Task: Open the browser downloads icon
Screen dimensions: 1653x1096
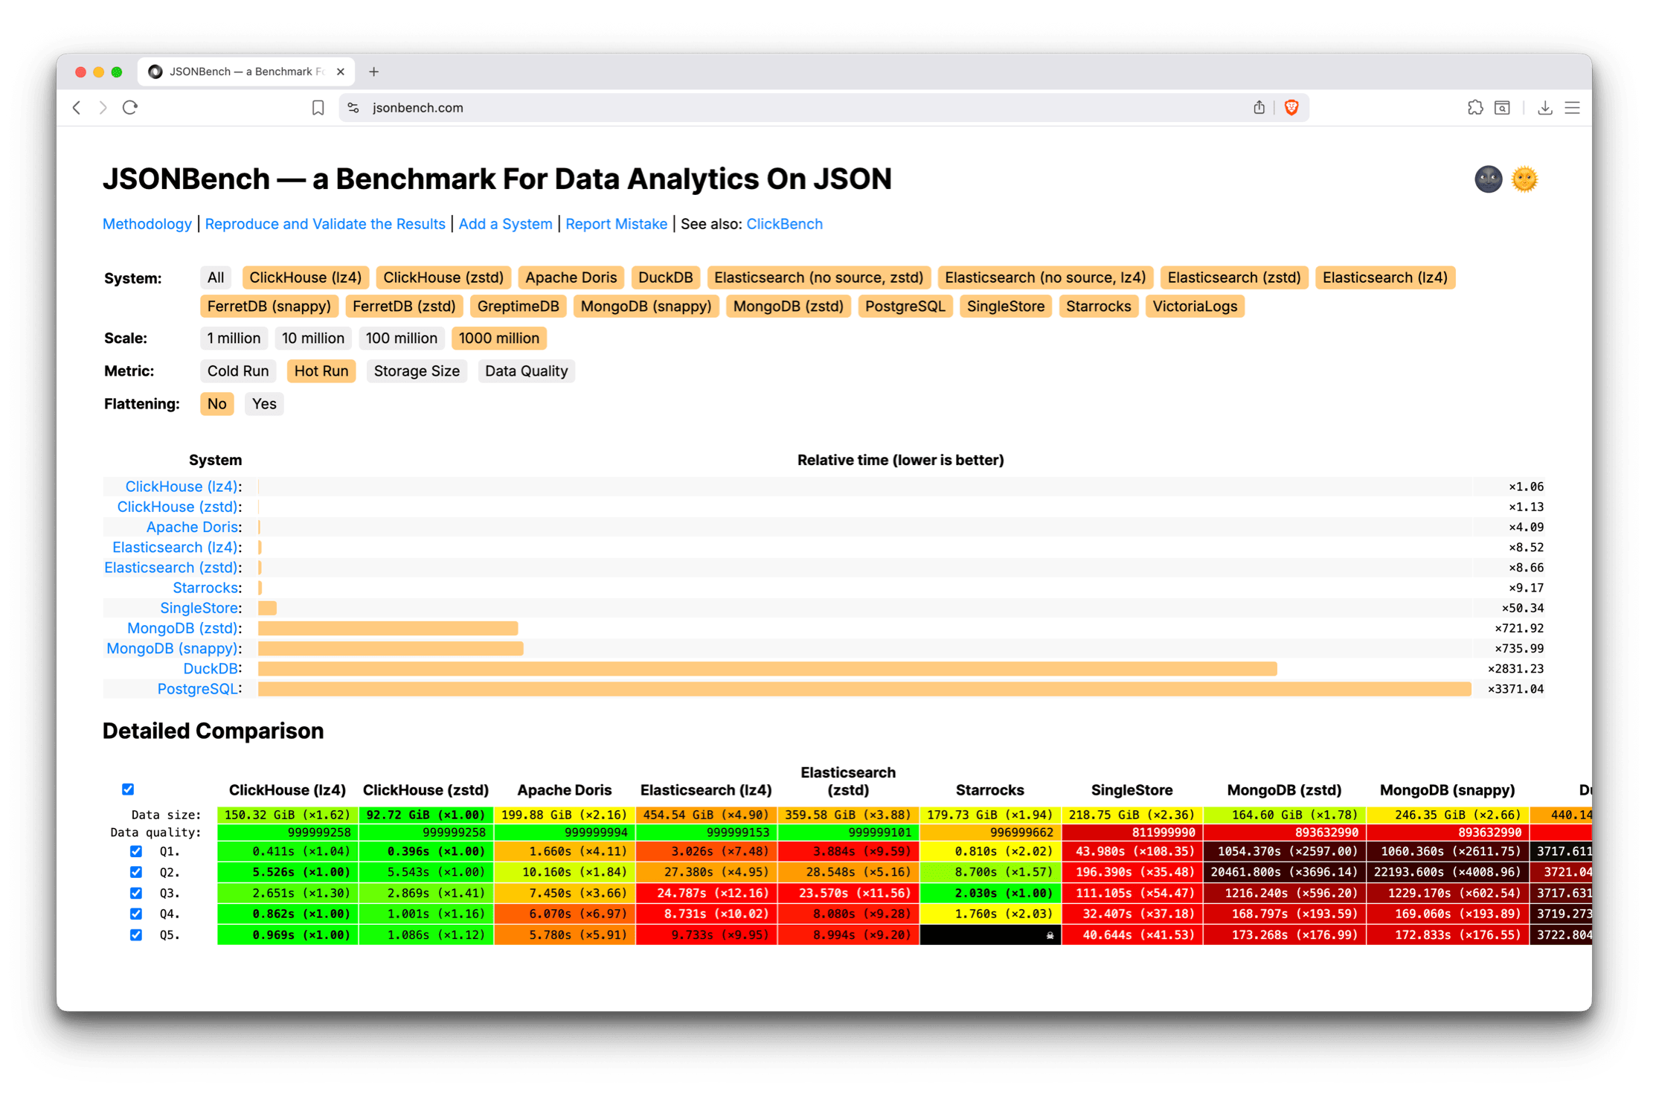Action: tap(1545, 107)
